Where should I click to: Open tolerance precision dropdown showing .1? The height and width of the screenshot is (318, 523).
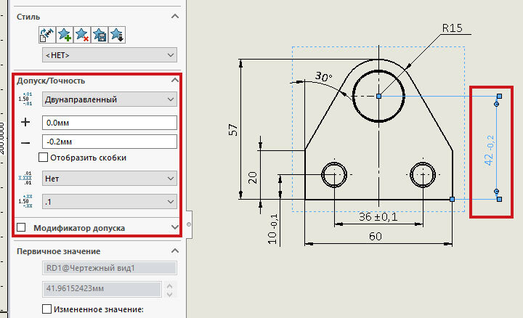coord(110,202)
